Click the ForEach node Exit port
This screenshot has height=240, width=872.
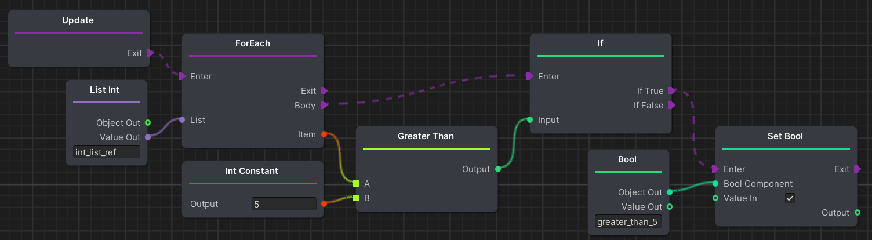324,90
